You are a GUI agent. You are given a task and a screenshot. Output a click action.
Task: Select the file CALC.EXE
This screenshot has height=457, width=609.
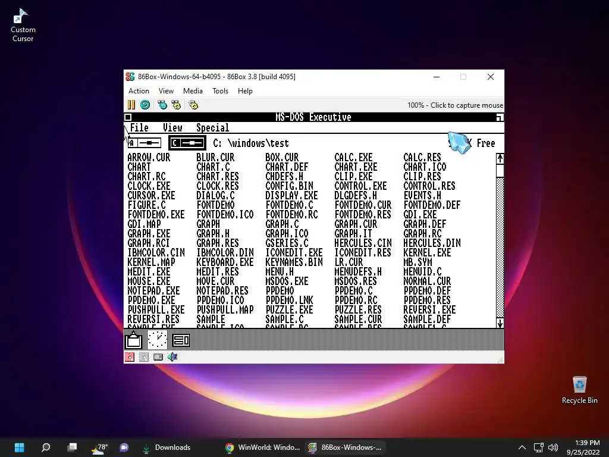coord(353,157)
